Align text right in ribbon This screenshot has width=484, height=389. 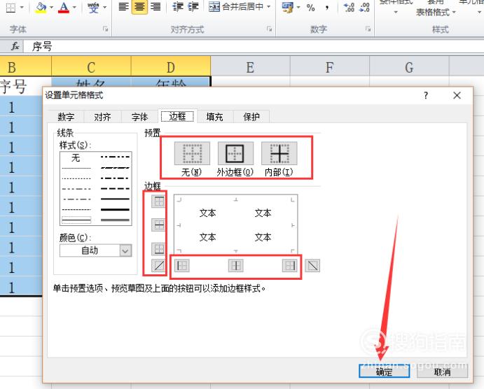coord(155,7)
